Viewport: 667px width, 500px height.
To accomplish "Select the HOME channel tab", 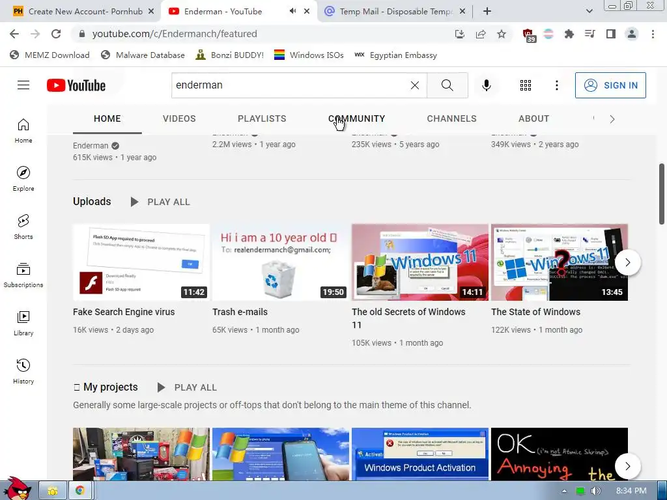I will click(x=107, y=118).
